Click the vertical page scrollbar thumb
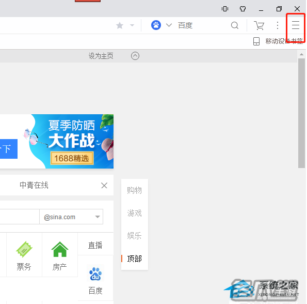This screenshot has height=304, width=307. point(301,113)
